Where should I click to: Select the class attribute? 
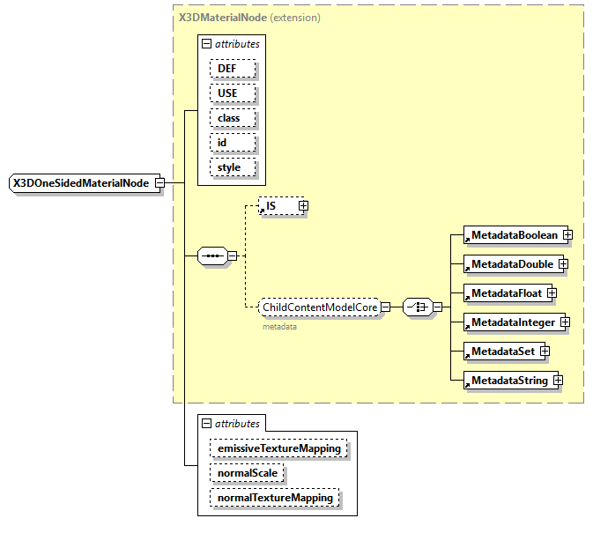(x=233, y=118)
